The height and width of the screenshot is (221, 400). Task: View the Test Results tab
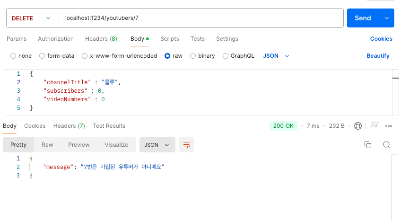click(109, 126)
